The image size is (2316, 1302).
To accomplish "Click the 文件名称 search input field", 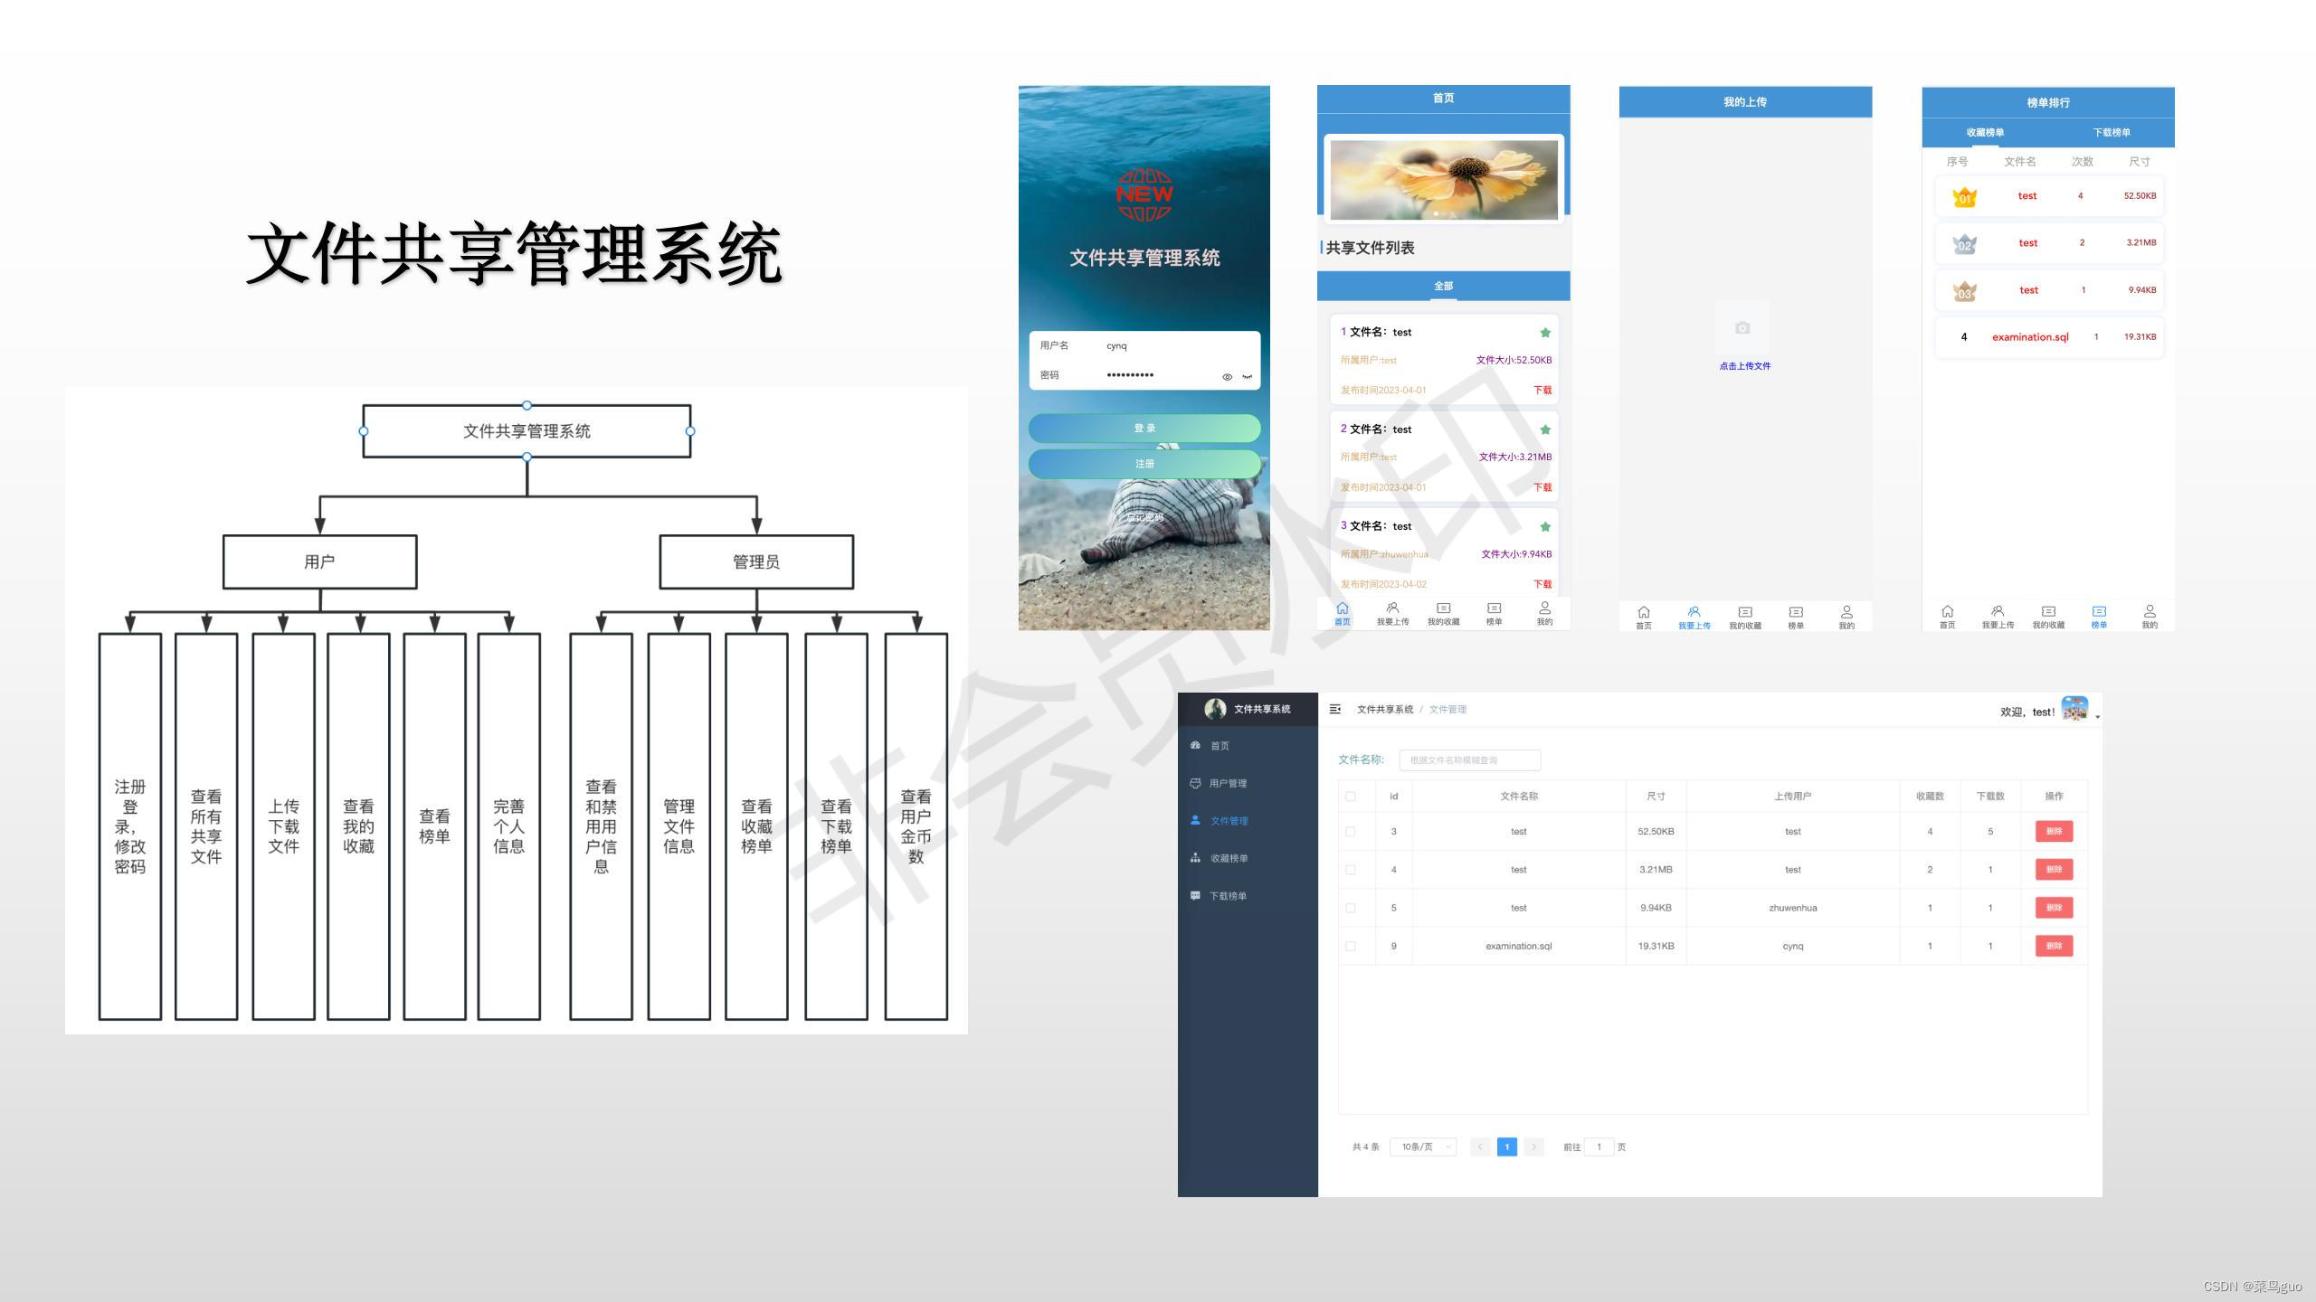I will tap(1469, 760).
